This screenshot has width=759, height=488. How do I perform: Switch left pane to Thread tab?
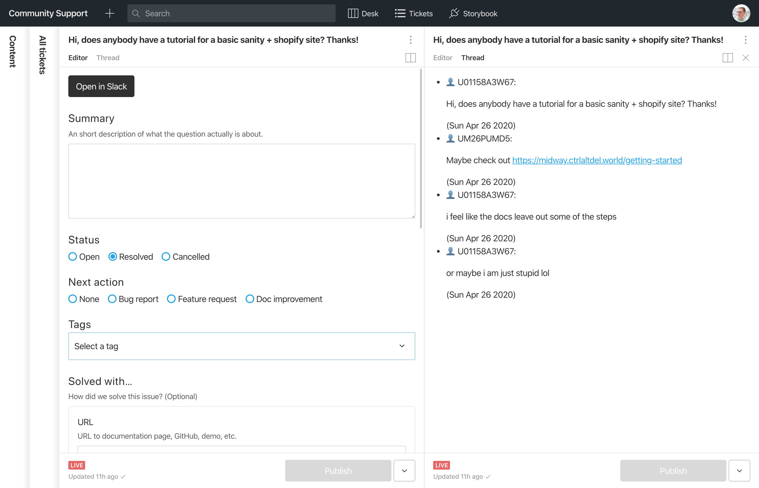[x=108, y=58]
